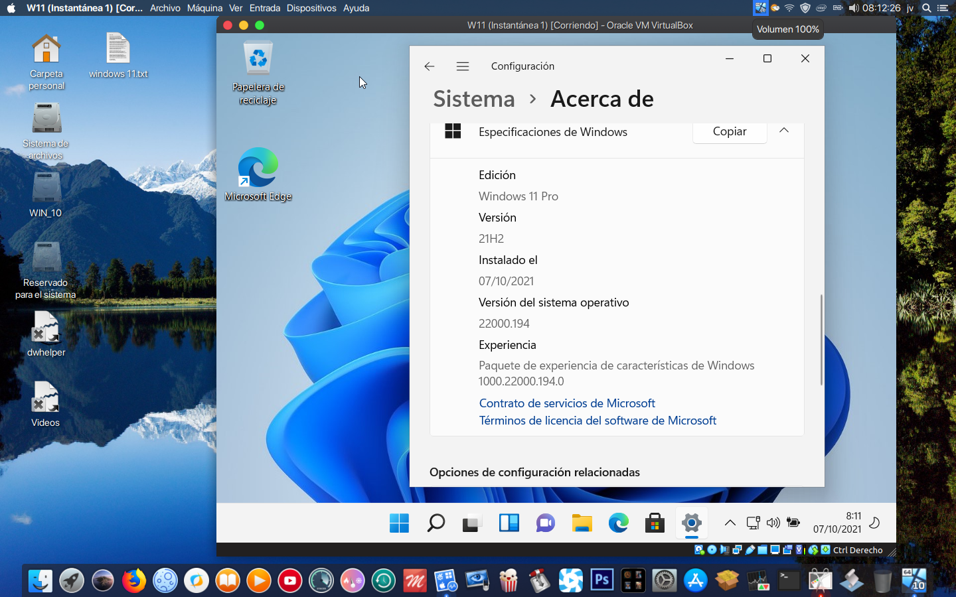Launch Firefox from the Dock

click(134, 580)
